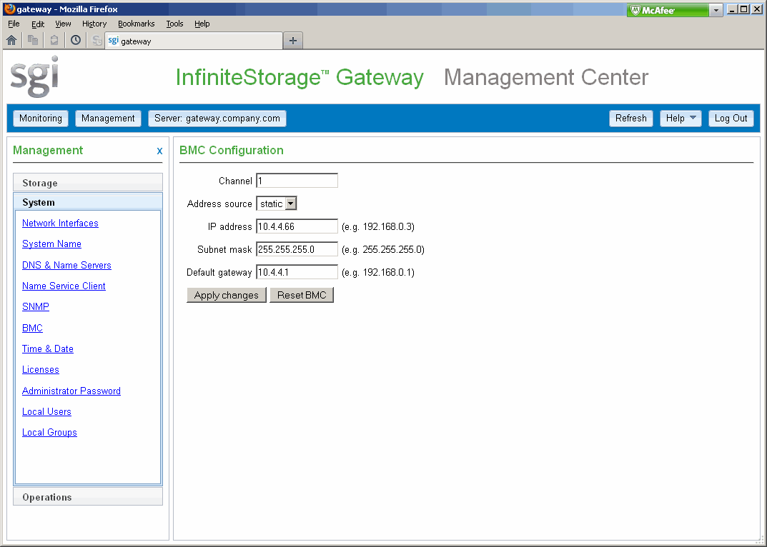Open Network Interfaces link

tap(60, 223)
